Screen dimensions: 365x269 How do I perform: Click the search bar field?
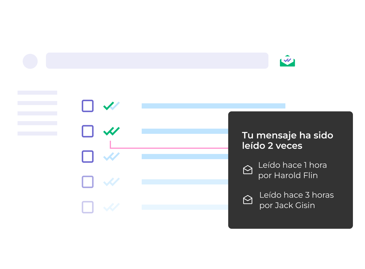(157, 61)
